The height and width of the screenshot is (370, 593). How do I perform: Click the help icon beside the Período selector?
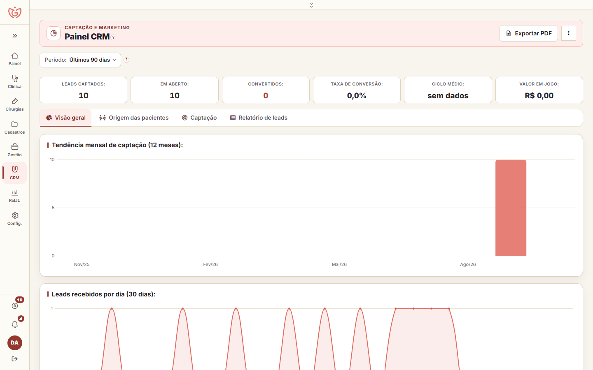[x=126, y=60]
